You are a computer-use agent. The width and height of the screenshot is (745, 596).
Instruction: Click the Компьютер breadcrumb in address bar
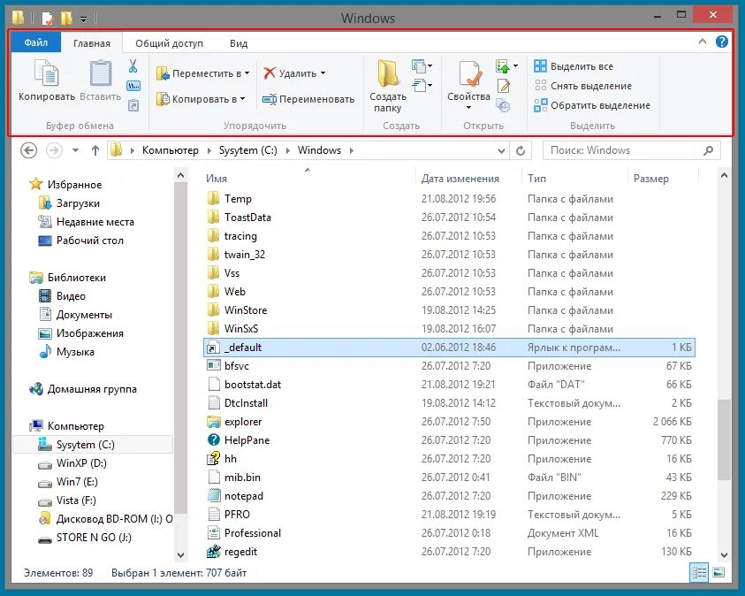(x=170, y=150)
